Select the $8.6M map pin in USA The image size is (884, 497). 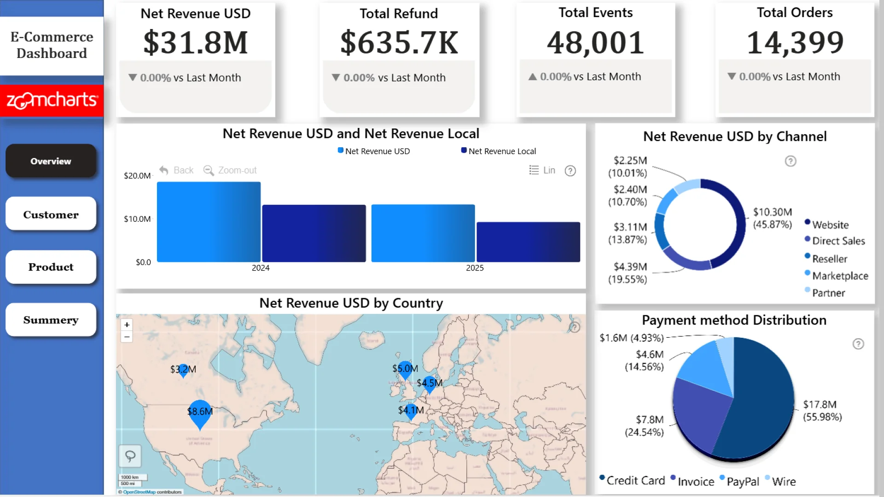click(x=200, y=414)
